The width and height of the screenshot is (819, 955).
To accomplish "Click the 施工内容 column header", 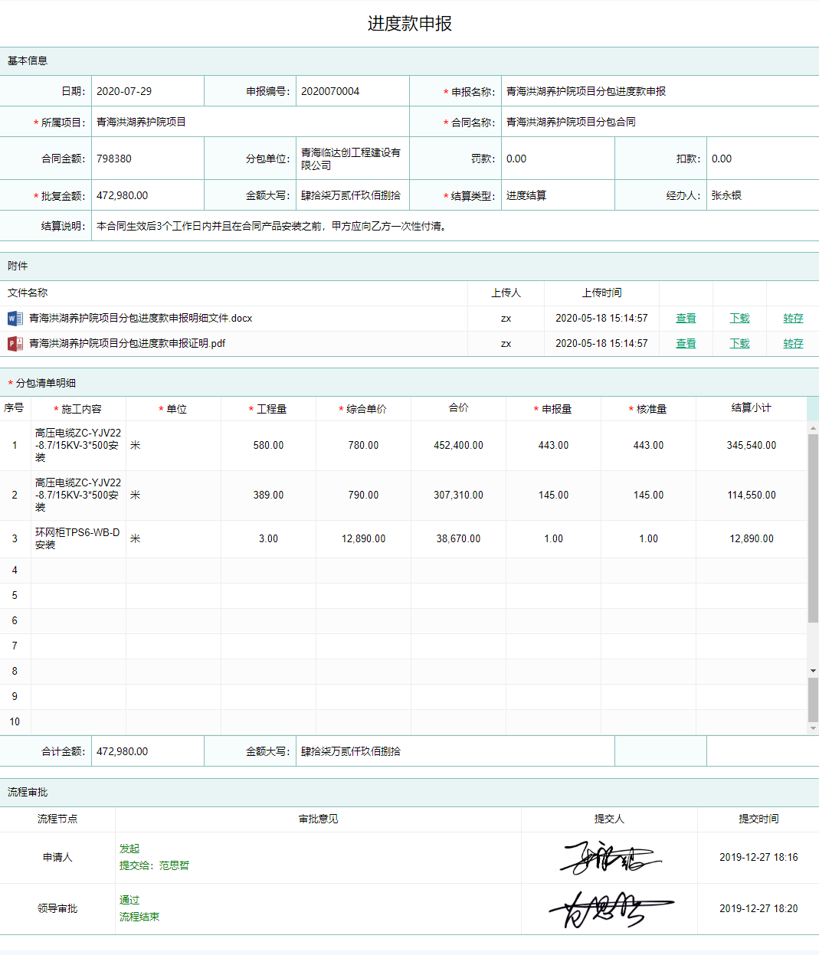I will pyautogui.click(x=78, y=409).
